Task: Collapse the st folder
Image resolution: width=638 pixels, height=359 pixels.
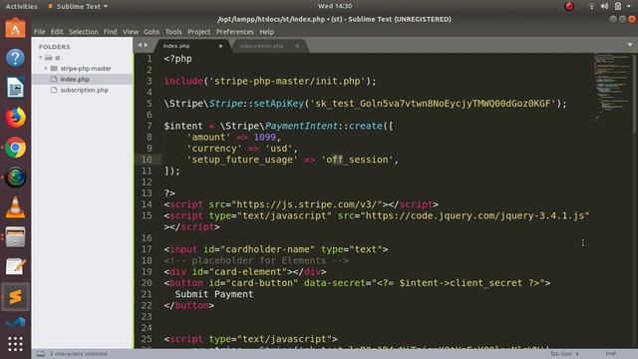Action: click(x=41, y=58)
